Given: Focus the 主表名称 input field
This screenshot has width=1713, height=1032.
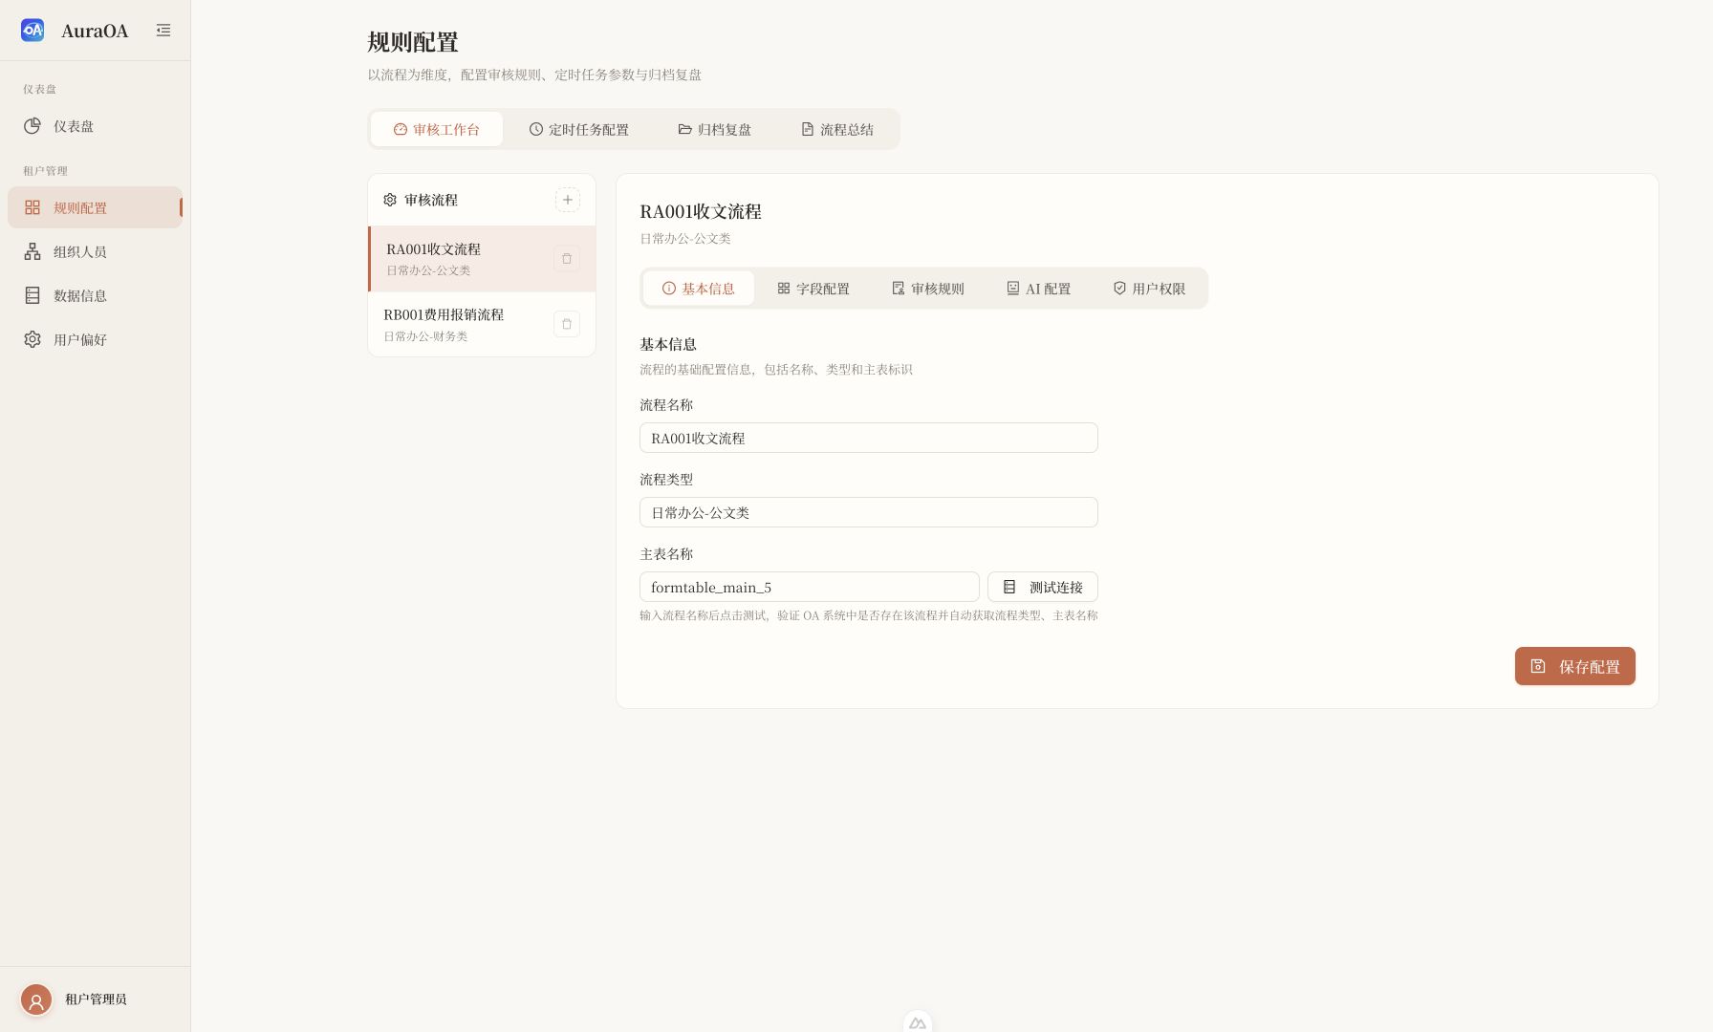Looking at the screenshot, I should point(810,587).
